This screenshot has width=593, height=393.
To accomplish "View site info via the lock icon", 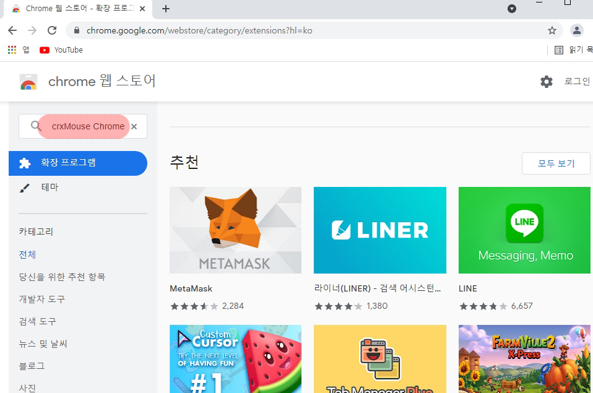I will 77,31.
